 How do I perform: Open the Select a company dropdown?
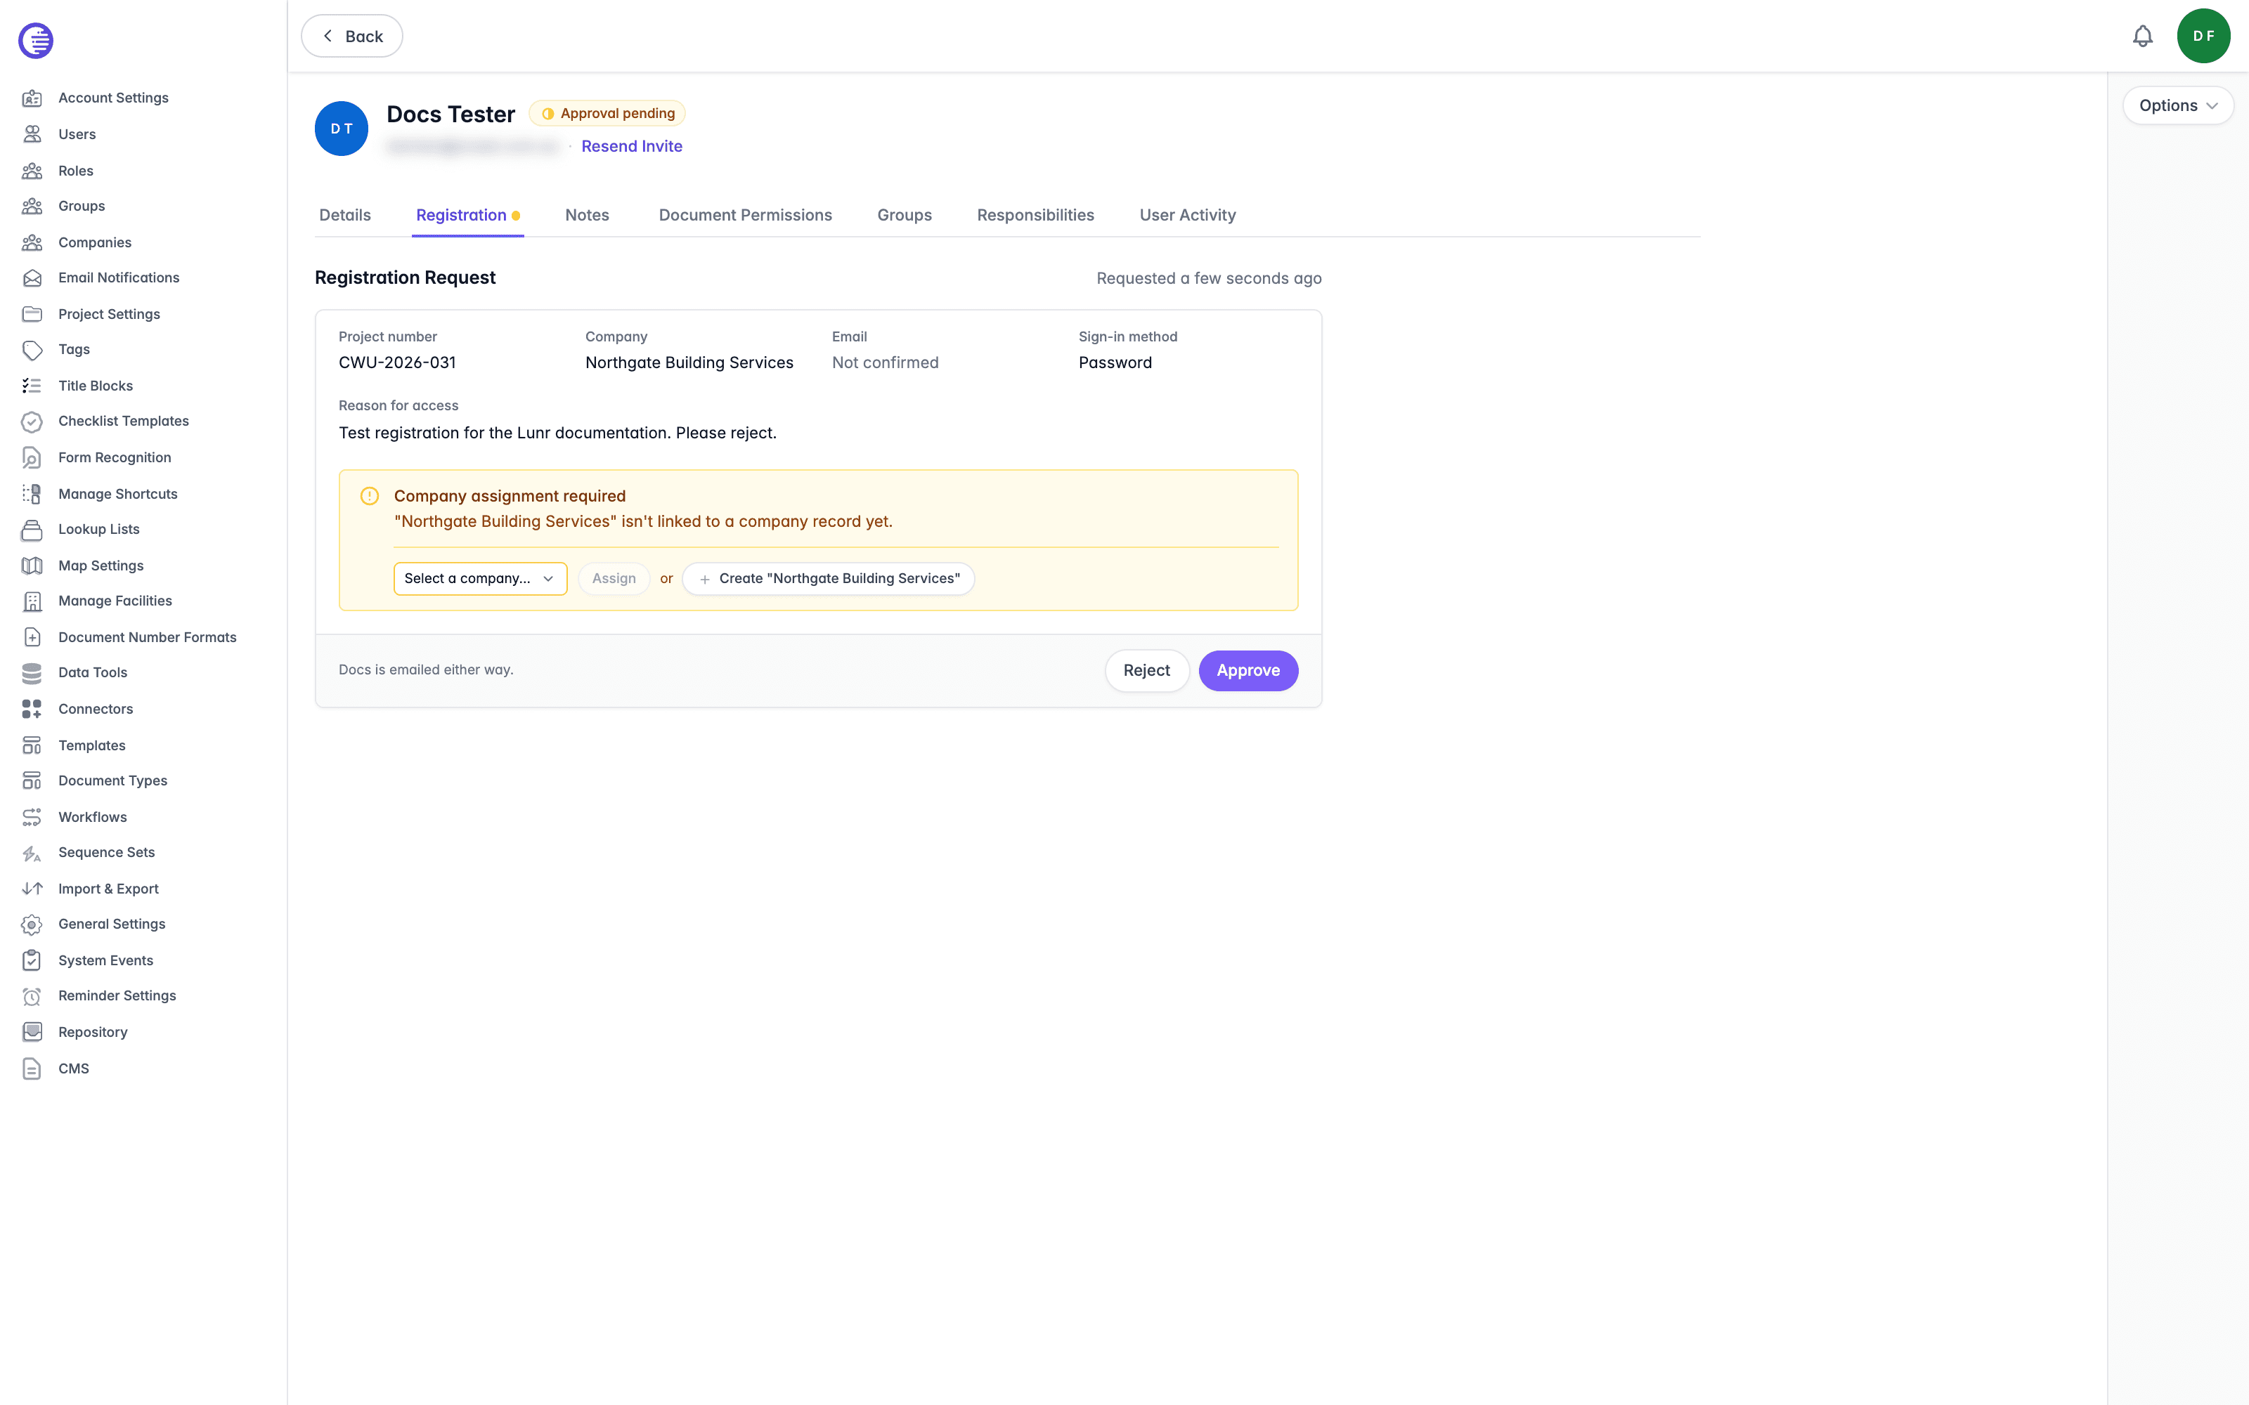[x=479, y=578]
